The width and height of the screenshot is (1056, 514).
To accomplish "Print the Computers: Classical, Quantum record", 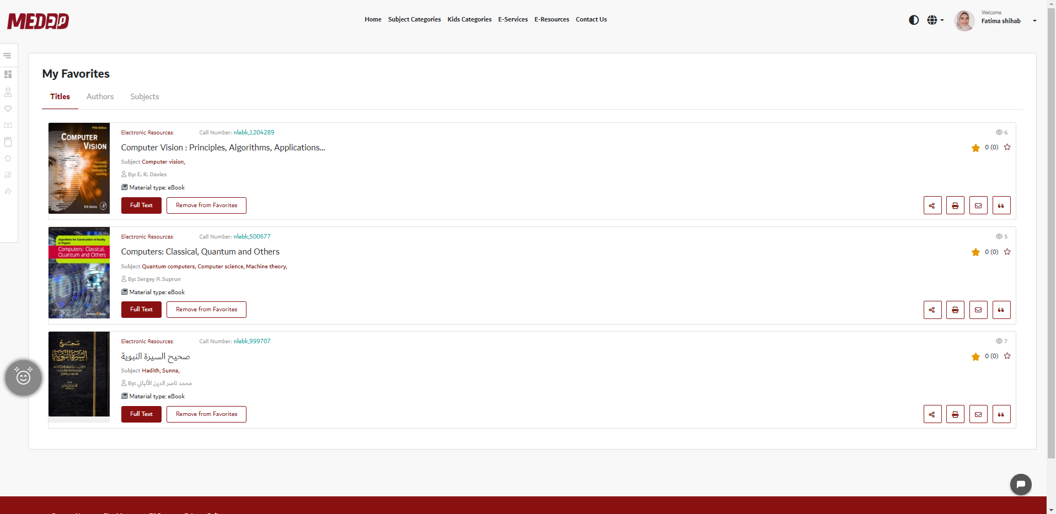I will pyautogui.click(x=955, y=310).
